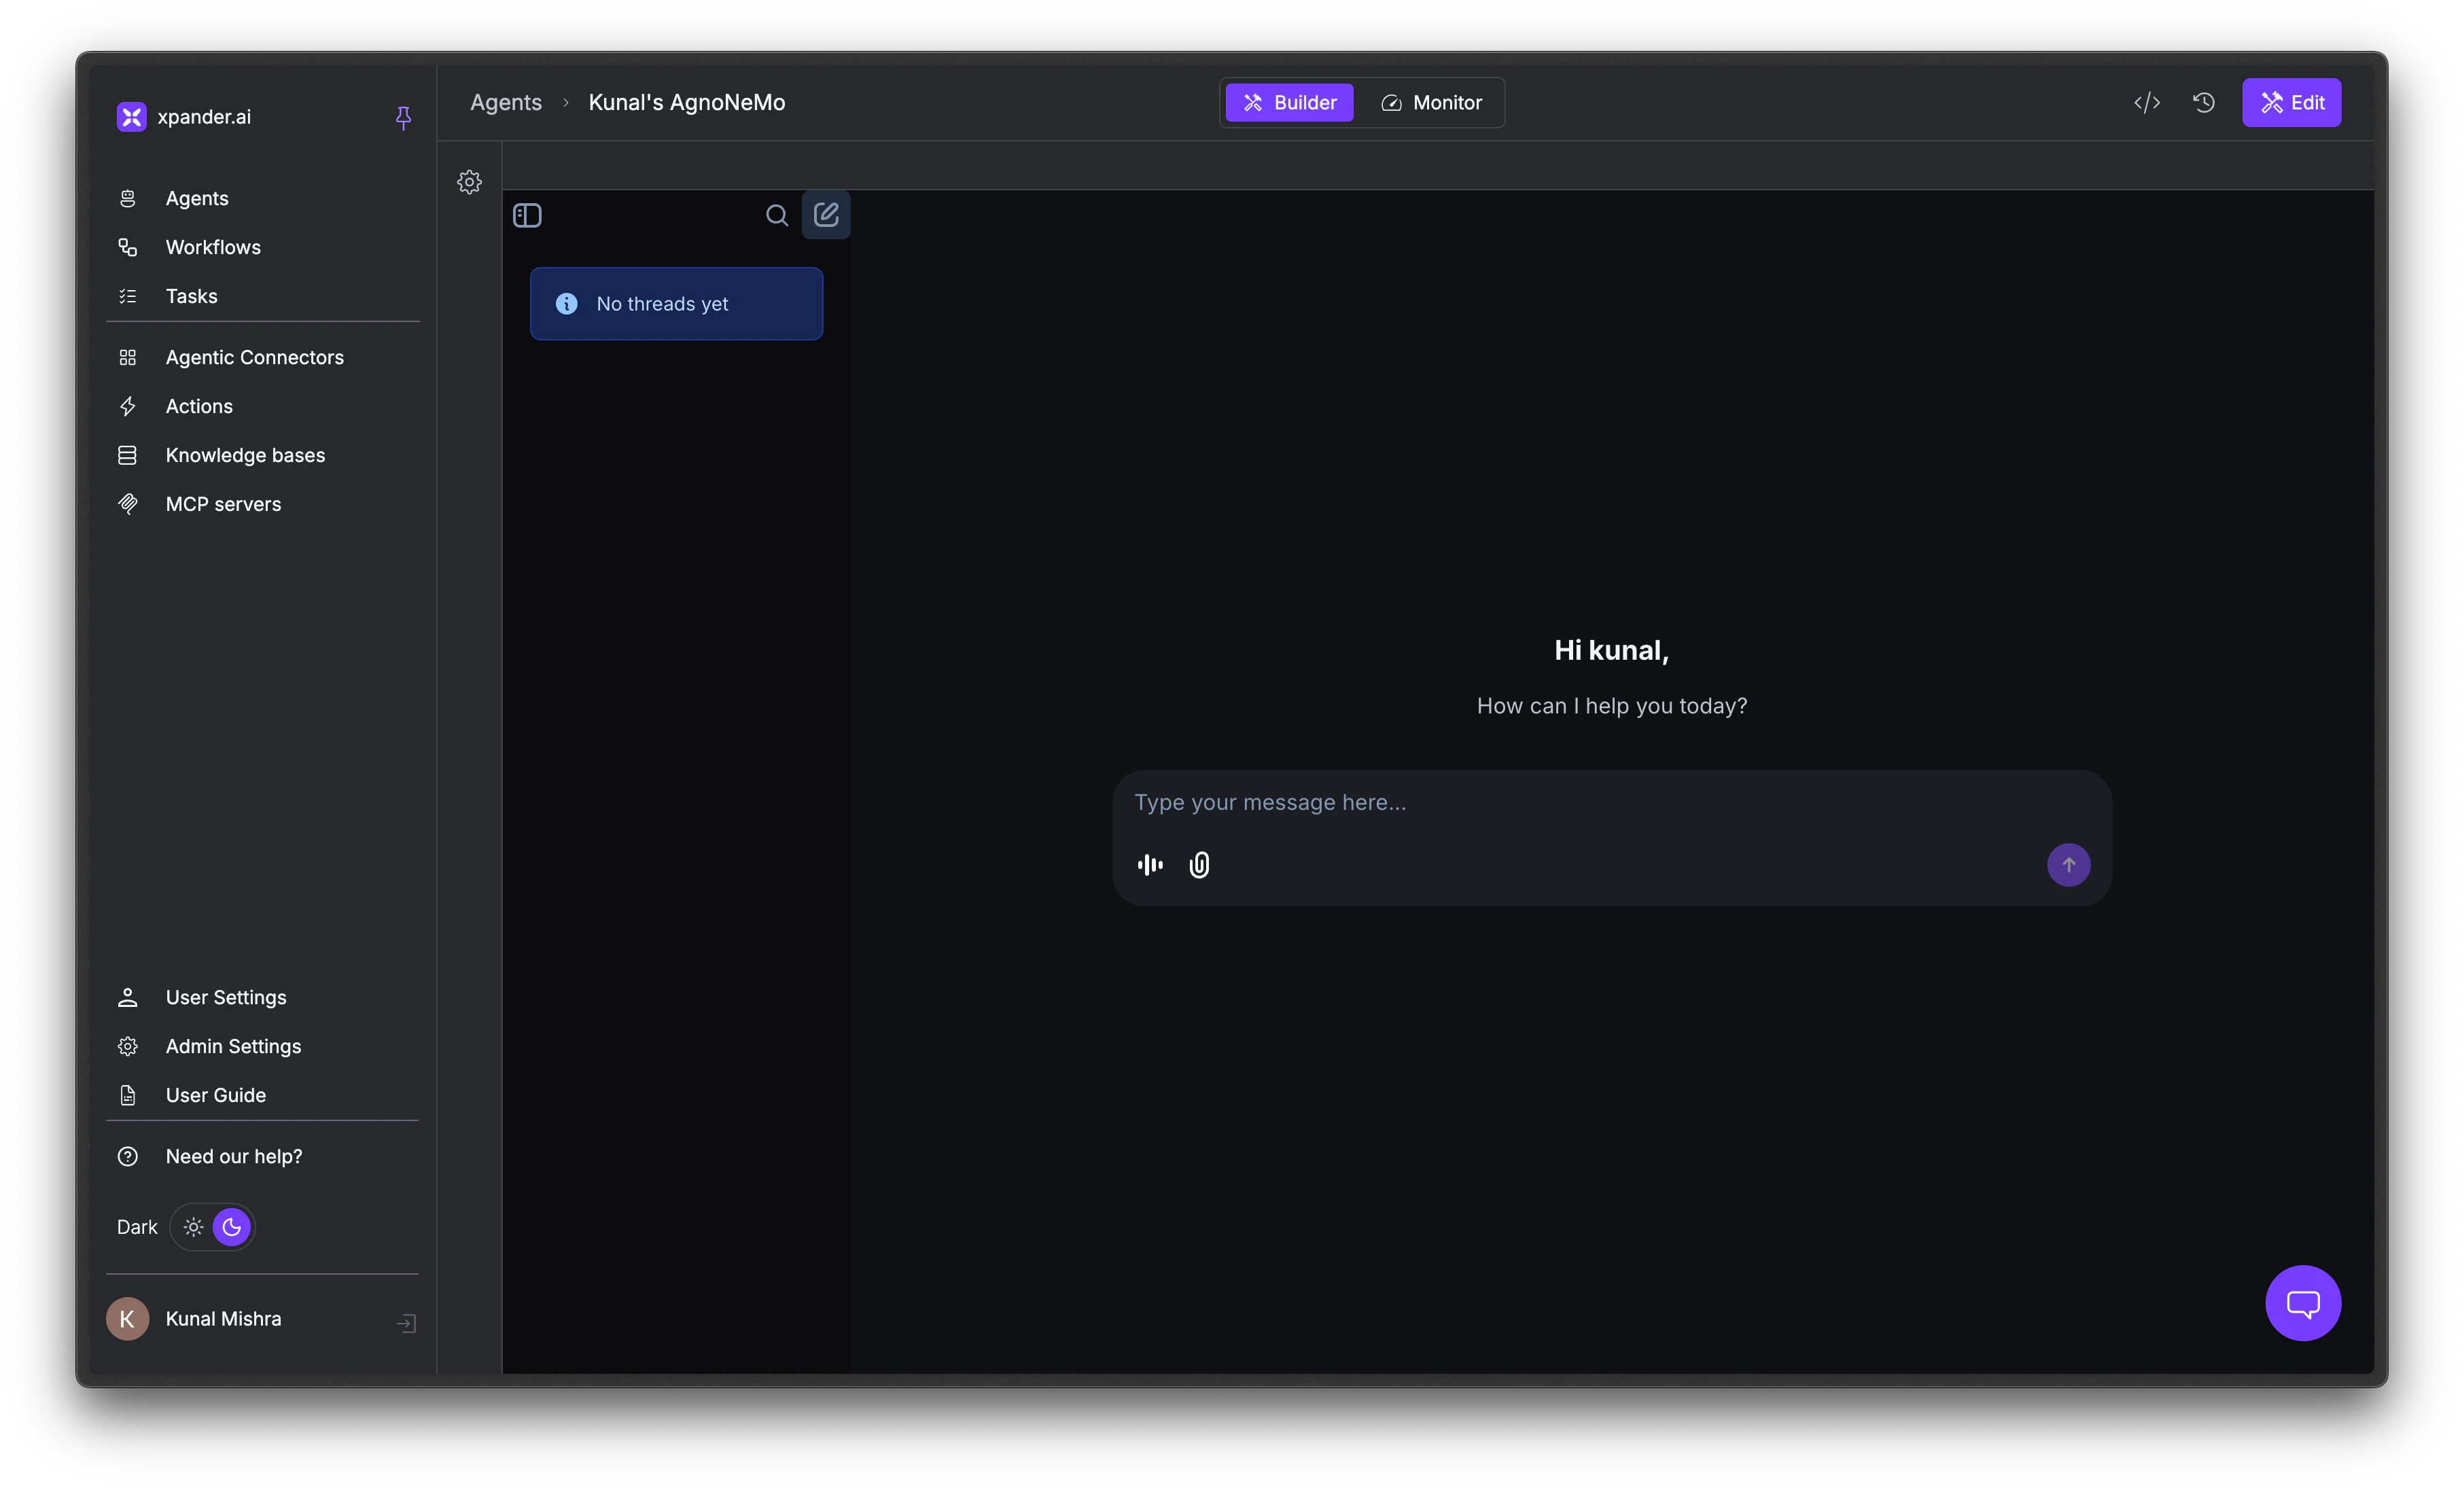Start a new thread with compose icon
Viewport: 2464px width, 1488px height.
click(826, 214)
